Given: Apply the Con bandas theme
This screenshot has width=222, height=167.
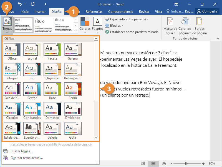Looking at the screenshot, I should (x=32, y=111).
